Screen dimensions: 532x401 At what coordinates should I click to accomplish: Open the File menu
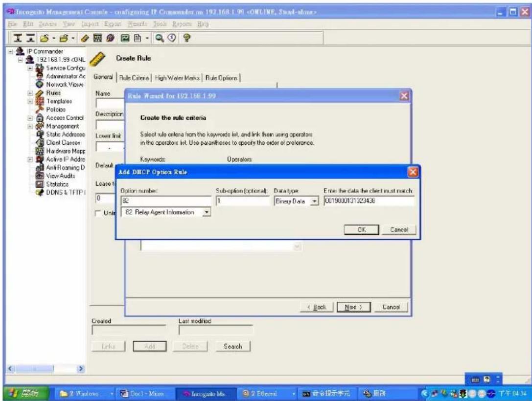[x=12, y=24]
